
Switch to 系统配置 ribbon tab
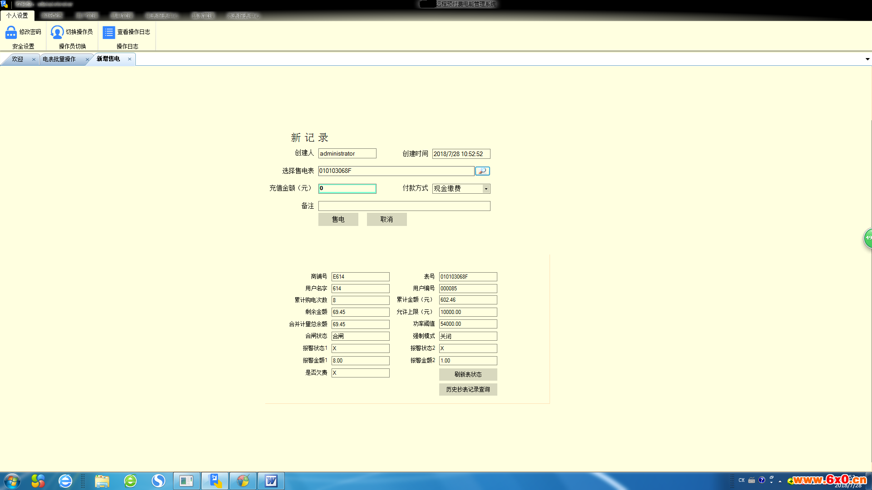pyautogui.click(x=52, y=15)
